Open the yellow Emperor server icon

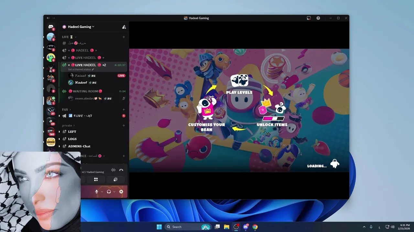point(51,142)
